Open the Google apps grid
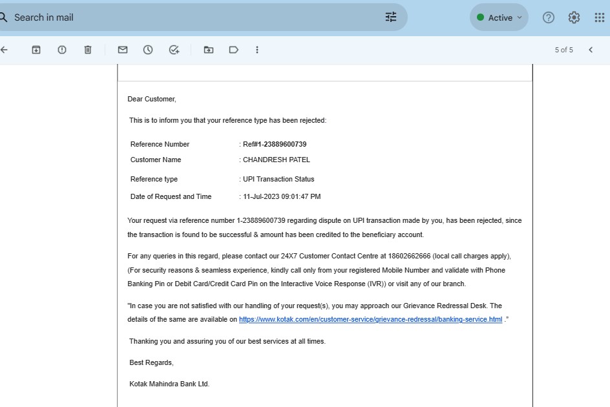610x407 pixels. [599, 17]
